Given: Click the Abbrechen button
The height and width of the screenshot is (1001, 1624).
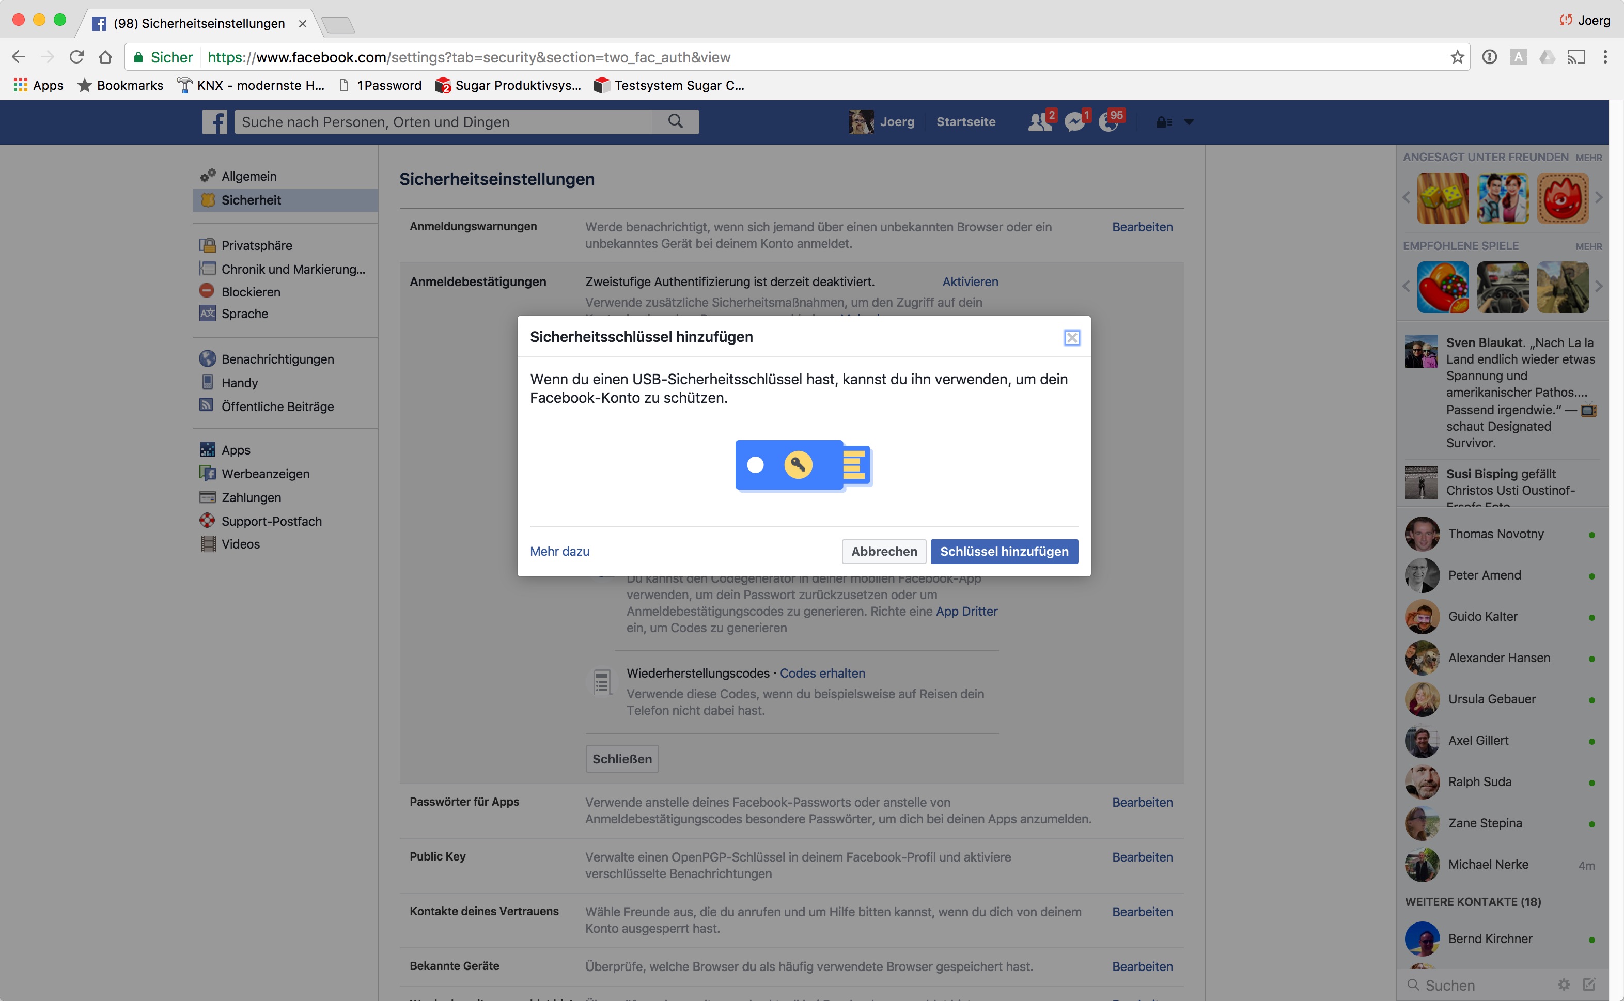Looking at the screenshot, I should (884, 552).
